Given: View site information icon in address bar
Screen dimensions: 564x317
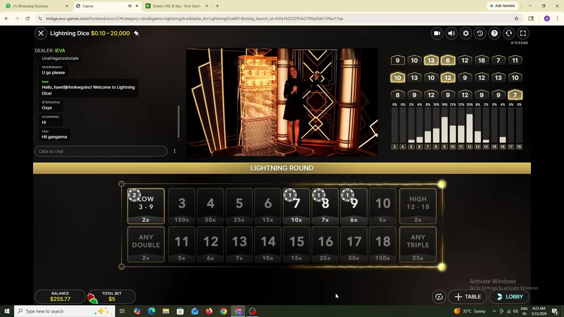Looking at the screenshot, I should pyautogui.click(x=40, y=18).
